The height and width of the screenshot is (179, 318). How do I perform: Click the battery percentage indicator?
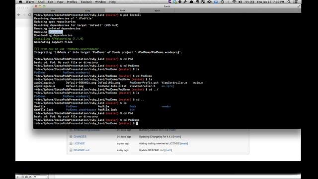click(249, 2)
